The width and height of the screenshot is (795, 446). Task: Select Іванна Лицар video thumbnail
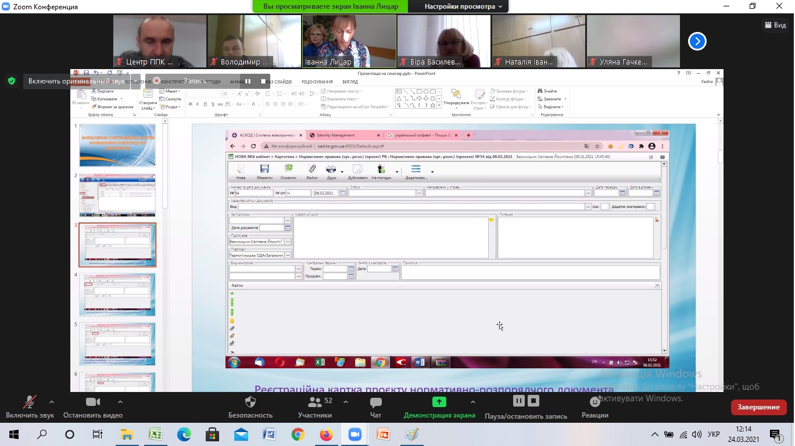(349, 41)
